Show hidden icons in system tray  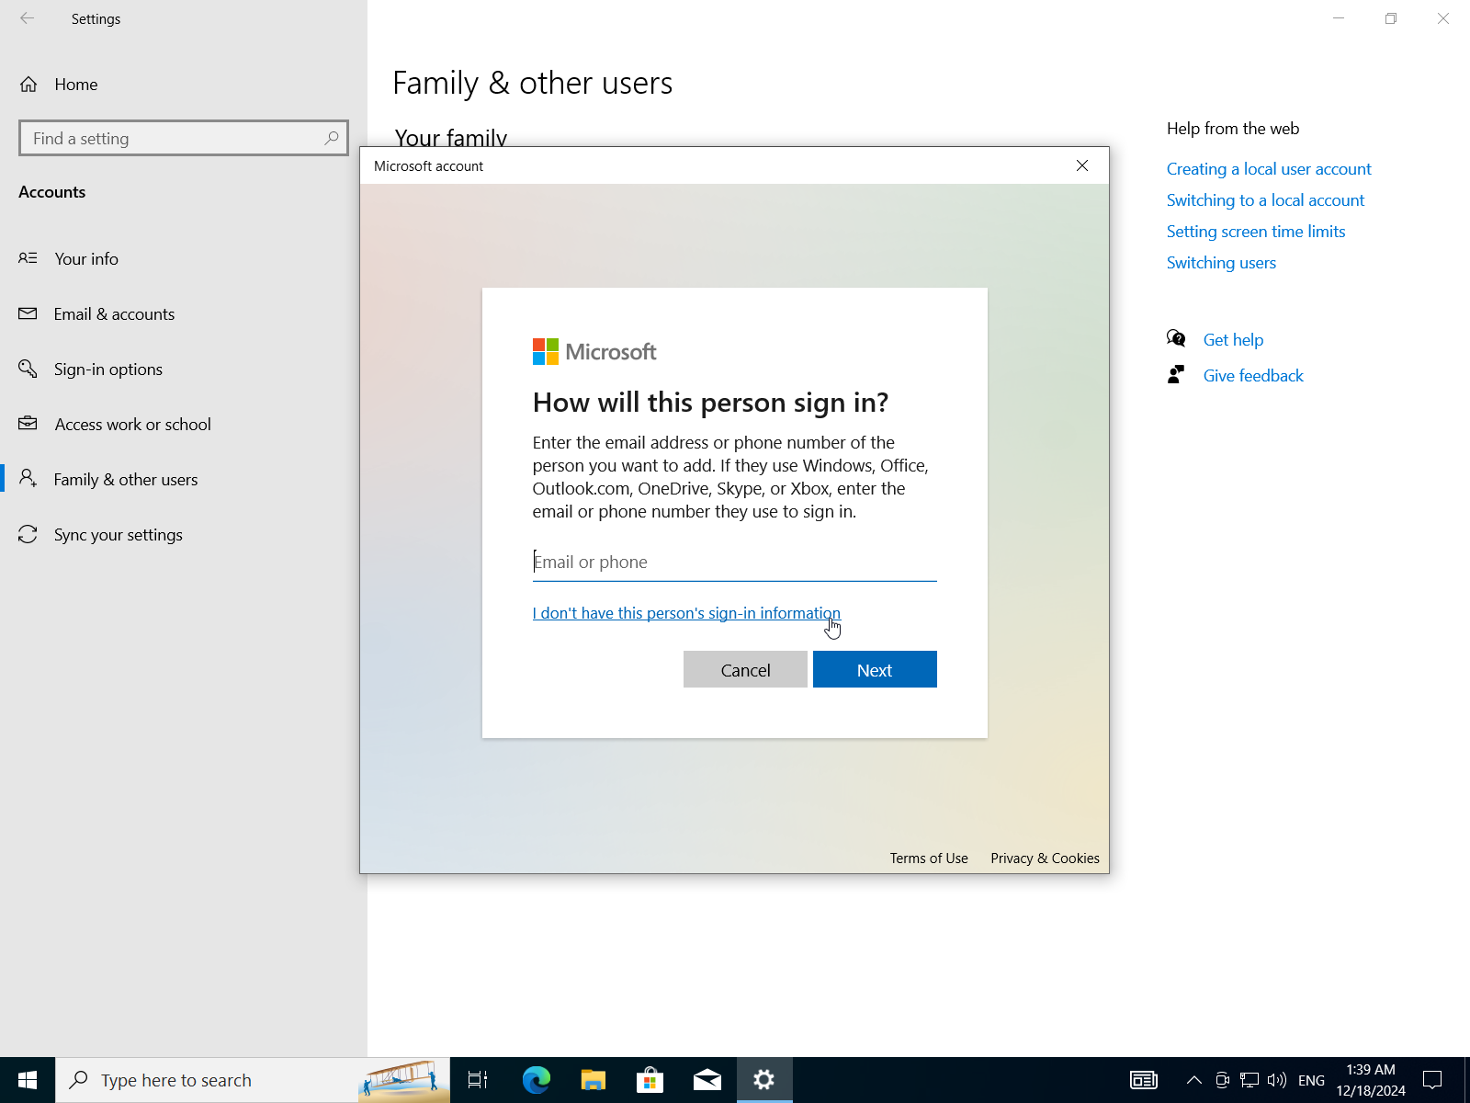coord(1193,1080)
